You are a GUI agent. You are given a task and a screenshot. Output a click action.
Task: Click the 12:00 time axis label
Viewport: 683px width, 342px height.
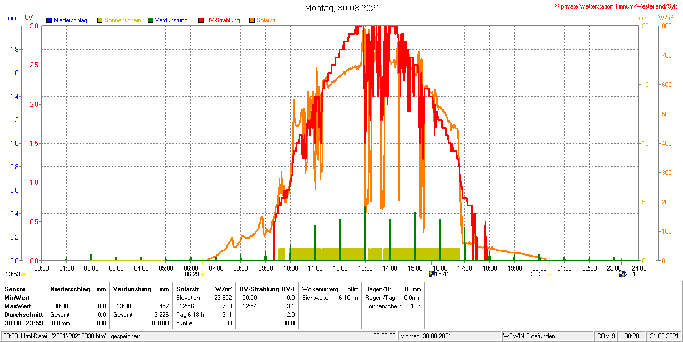[x=340, y=268]
